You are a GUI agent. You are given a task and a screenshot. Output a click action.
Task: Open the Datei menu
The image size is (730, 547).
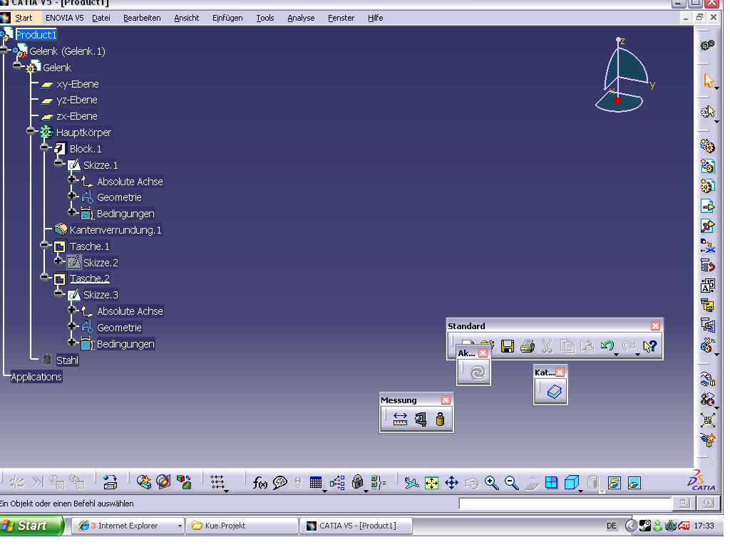pos(101,18)
